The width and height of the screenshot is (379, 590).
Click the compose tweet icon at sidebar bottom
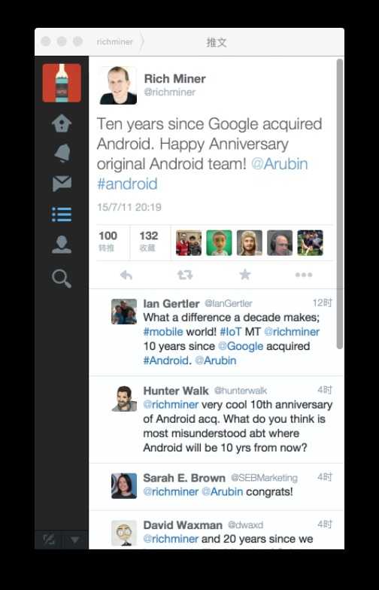coord(48,540)
